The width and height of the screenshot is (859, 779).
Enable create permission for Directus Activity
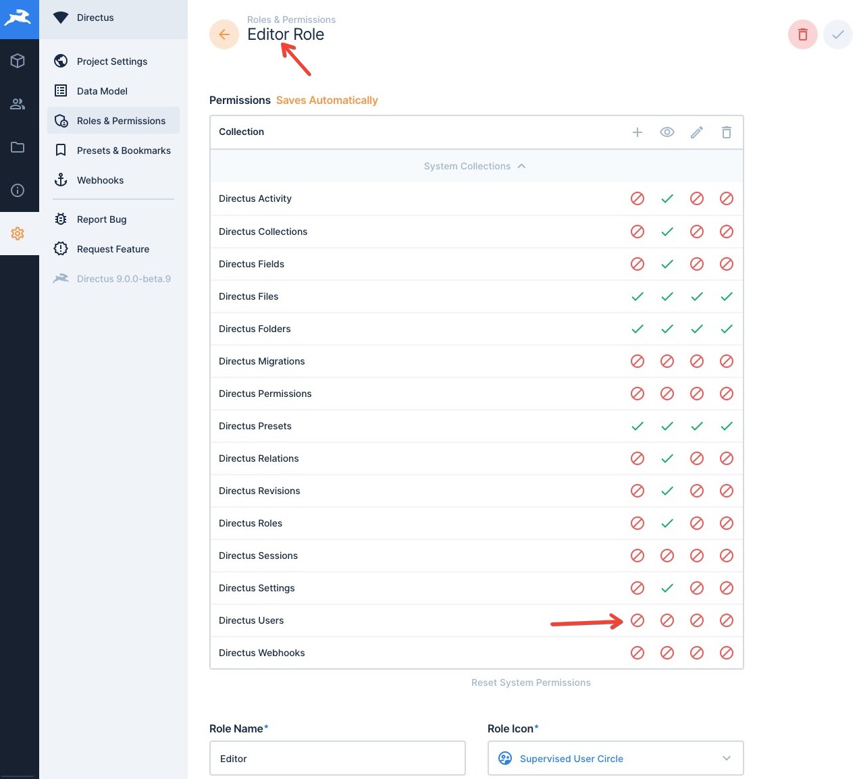[637, 198]
